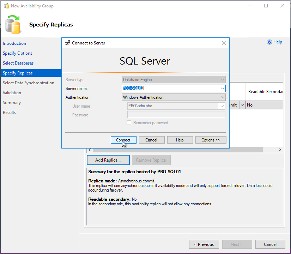Click the Readable Secondary column header
The height and width of the screenshot is (254, 291).
coord(265,92)
